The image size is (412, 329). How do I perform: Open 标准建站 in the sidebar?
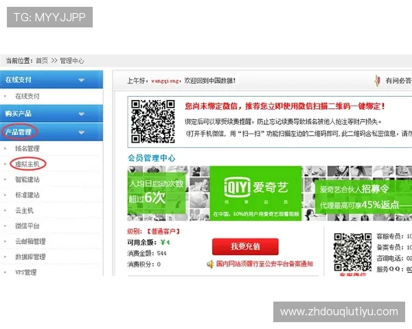[27, 195]
